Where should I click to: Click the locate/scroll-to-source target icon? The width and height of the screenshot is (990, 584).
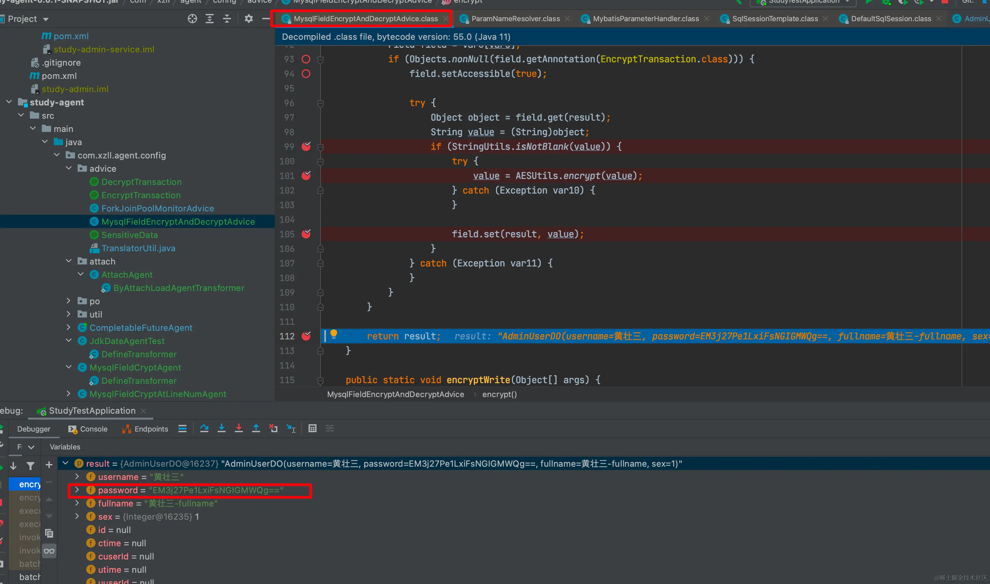pyautogui.click(x=192, y=19)
